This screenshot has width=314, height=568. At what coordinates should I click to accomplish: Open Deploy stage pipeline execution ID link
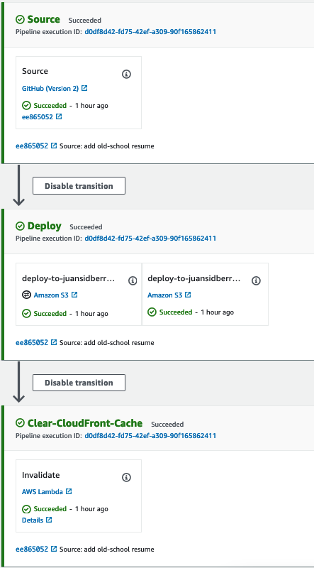[150, 238]
